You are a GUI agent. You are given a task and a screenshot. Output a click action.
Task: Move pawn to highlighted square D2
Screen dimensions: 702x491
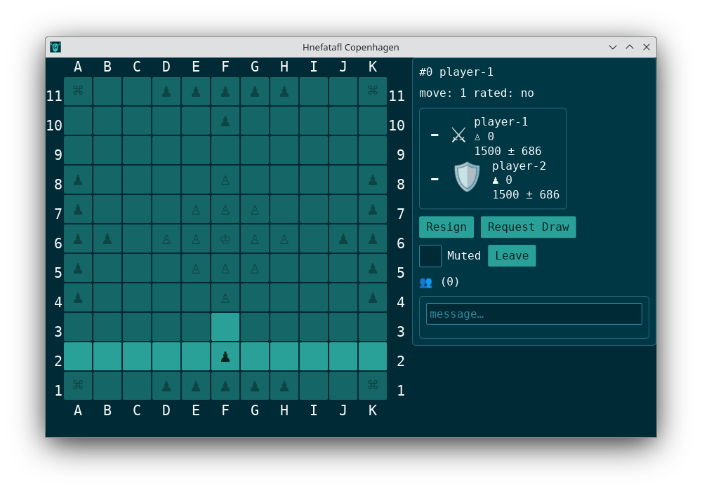point(166,356)
